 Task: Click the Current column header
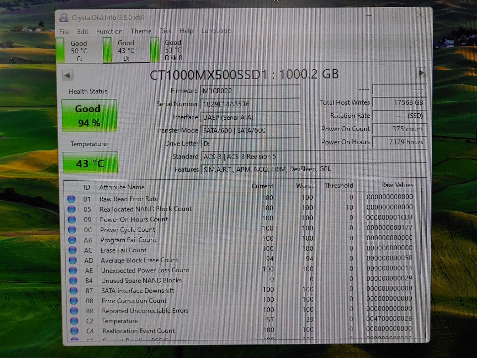point(263,186)
